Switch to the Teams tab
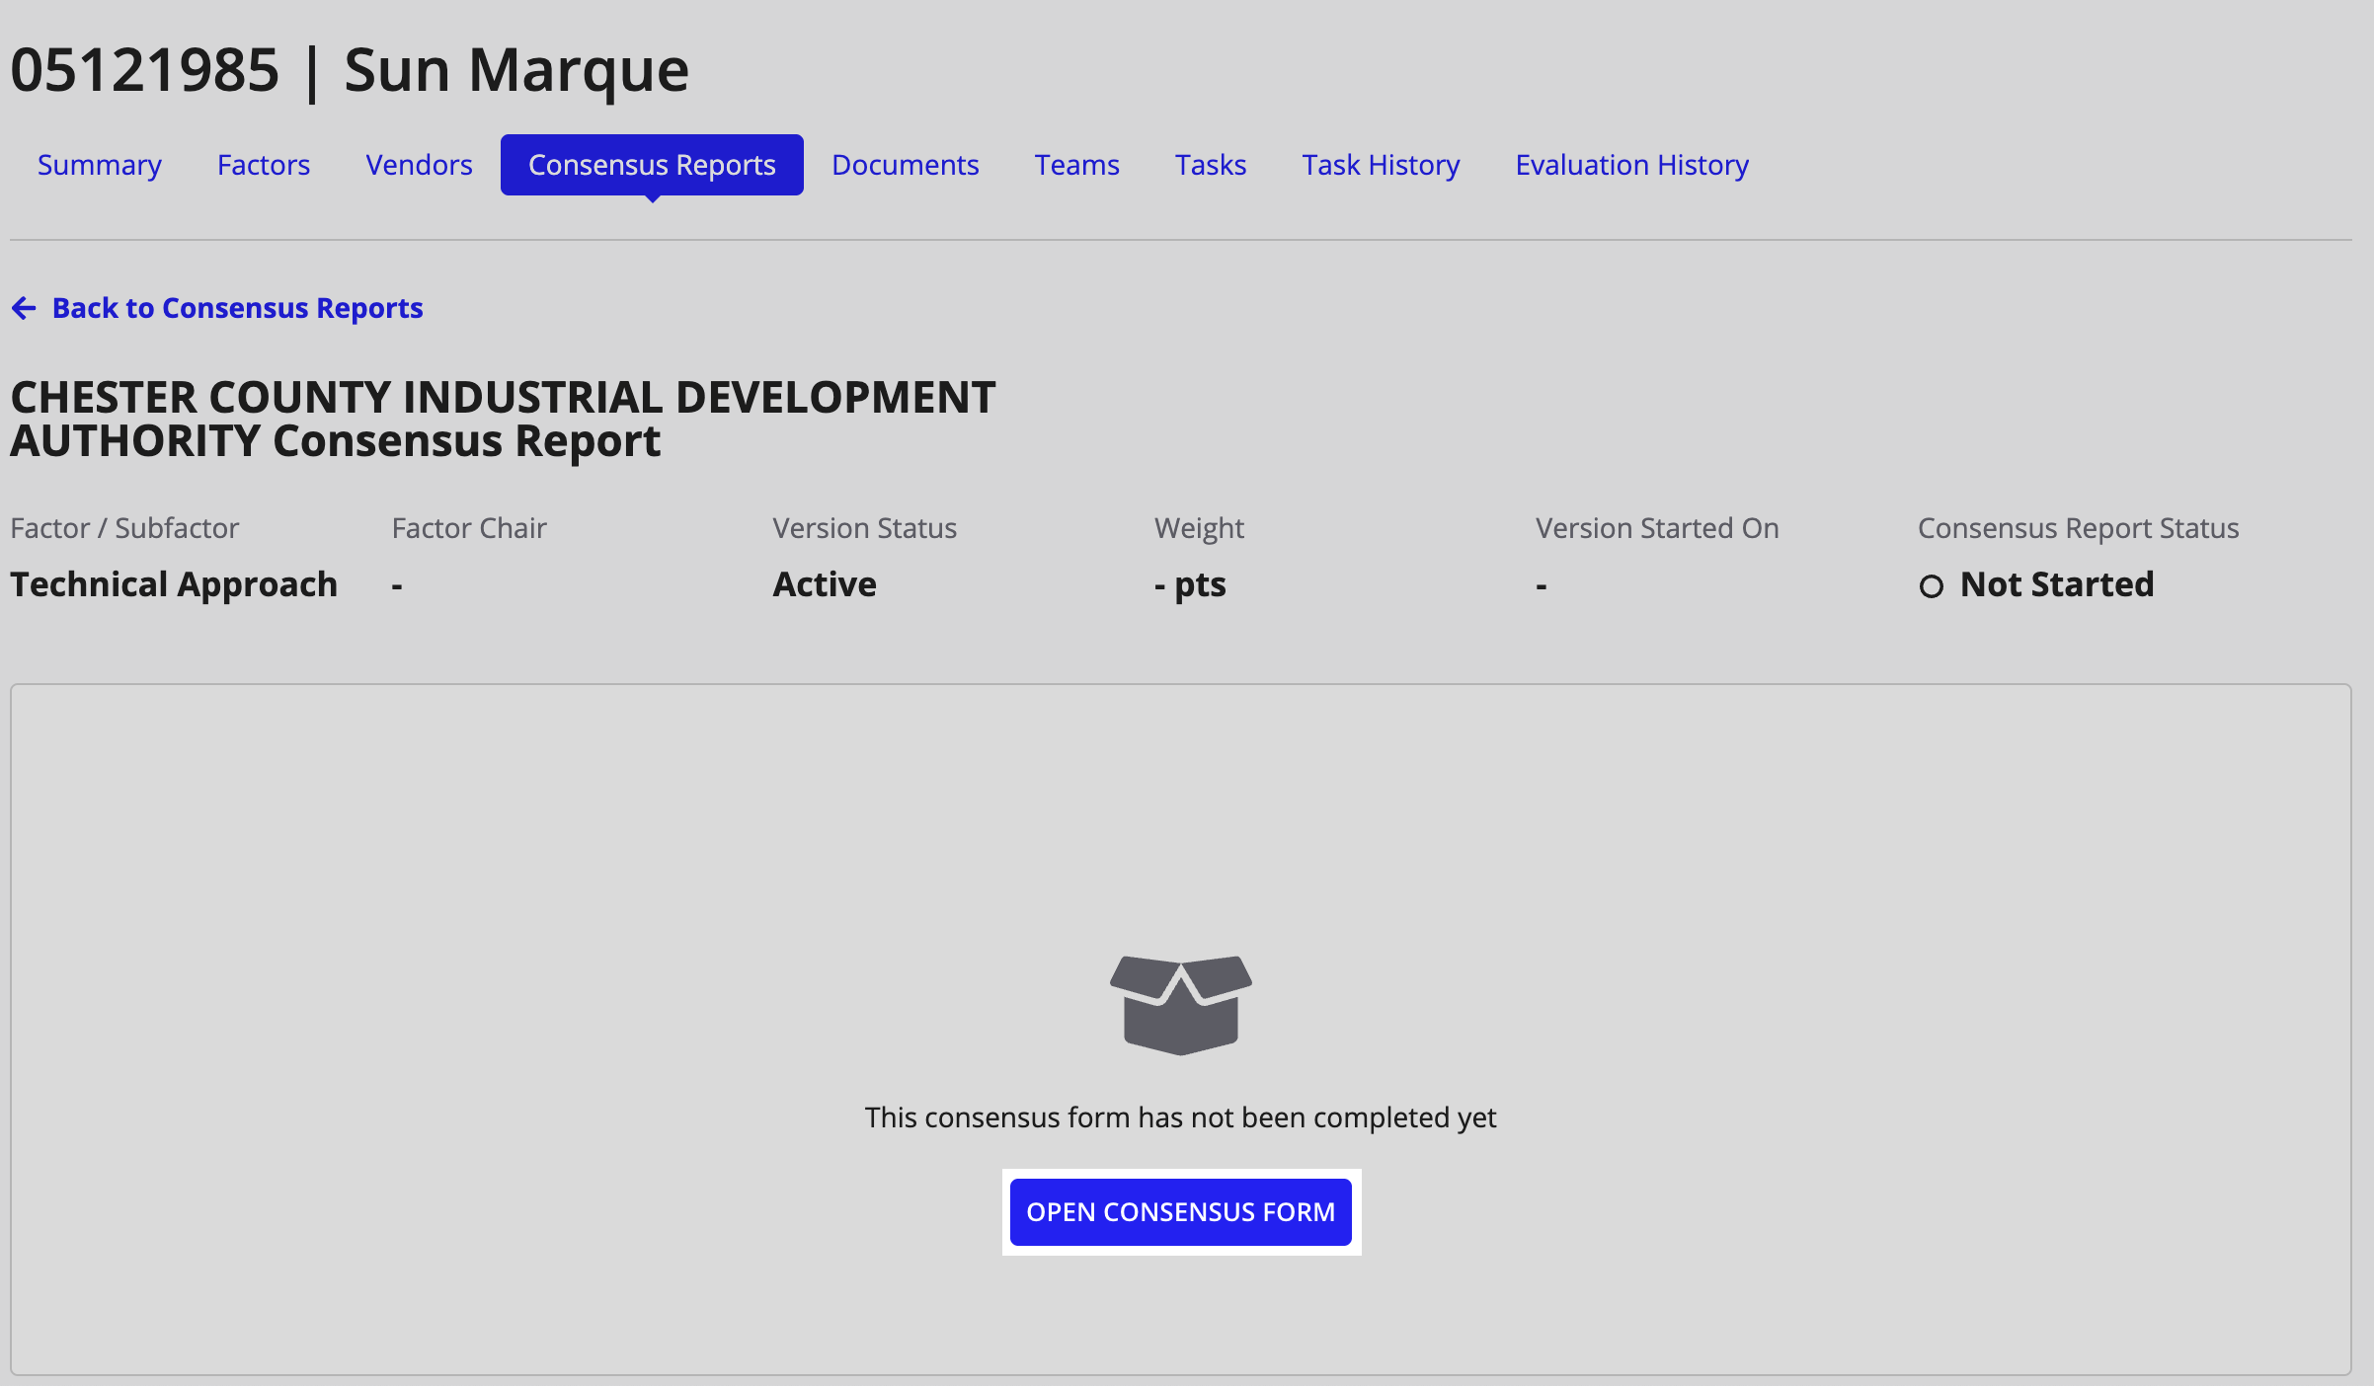The height and width of the screenshot is (1386, 2374). 1077,165
